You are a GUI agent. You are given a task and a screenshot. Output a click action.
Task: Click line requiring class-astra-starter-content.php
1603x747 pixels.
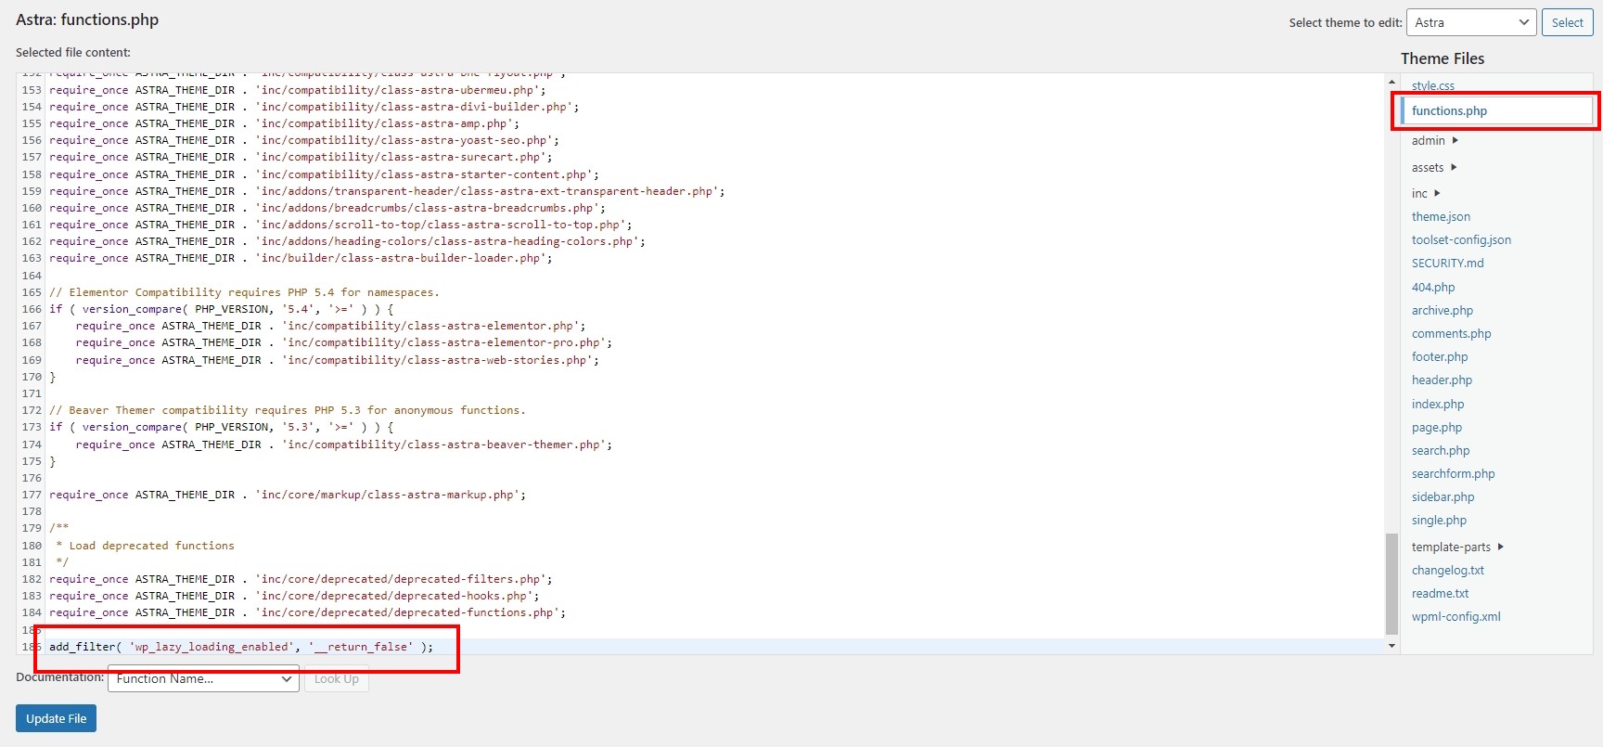pos(324,174)
